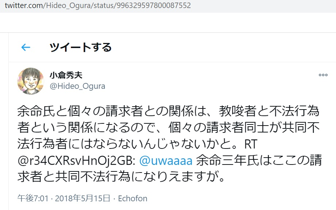Place cursor on status ID in URL
The width and height of the screenshot is (336, 210).
click(x=154, y=5)
